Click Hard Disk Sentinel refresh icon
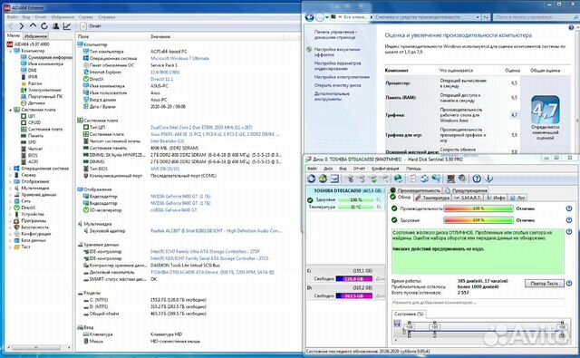580x358 pixels. coord(312,179)
